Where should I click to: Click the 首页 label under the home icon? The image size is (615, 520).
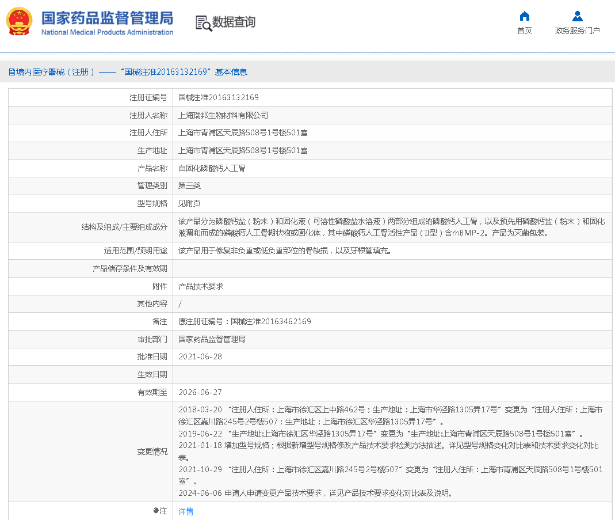tap(524, 30)
